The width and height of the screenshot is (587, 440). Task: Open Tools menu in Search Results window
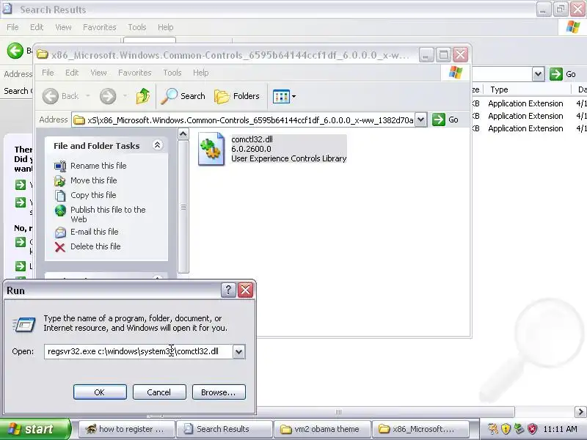click(137, 27)
